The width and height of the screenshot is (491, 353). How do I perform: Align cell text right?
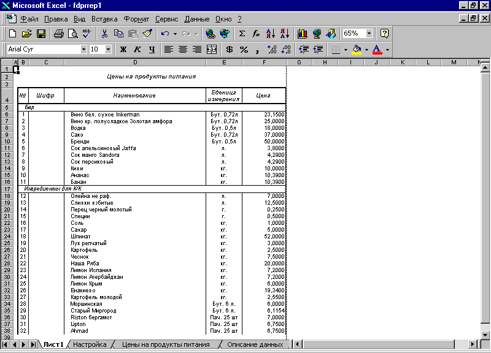coord(197,50)
